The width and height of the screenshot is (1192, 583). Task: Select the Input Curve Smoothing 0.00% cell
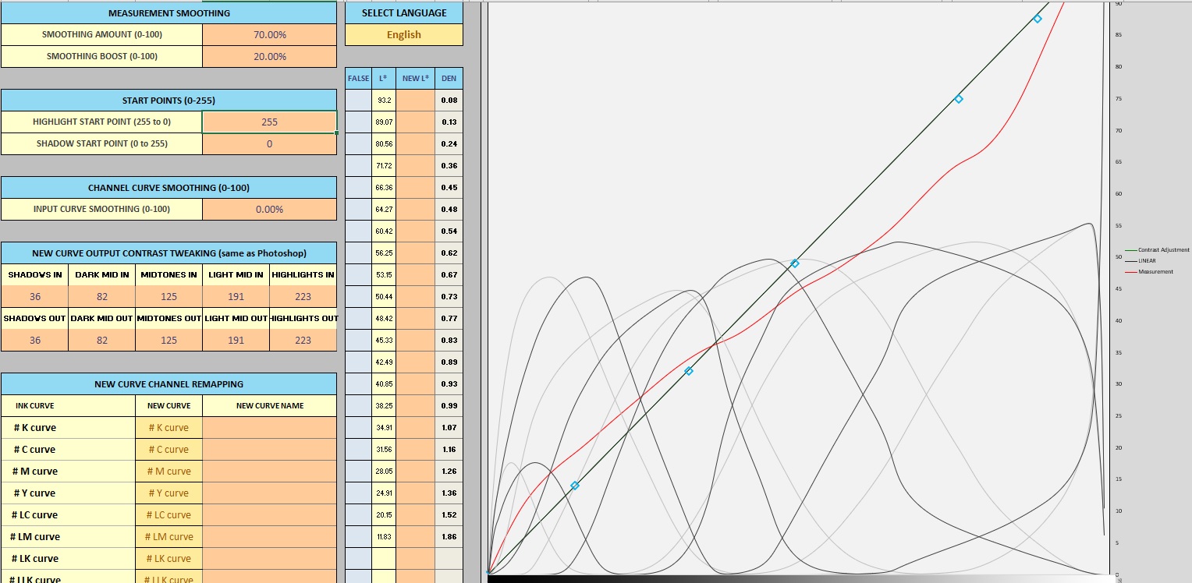269,210
